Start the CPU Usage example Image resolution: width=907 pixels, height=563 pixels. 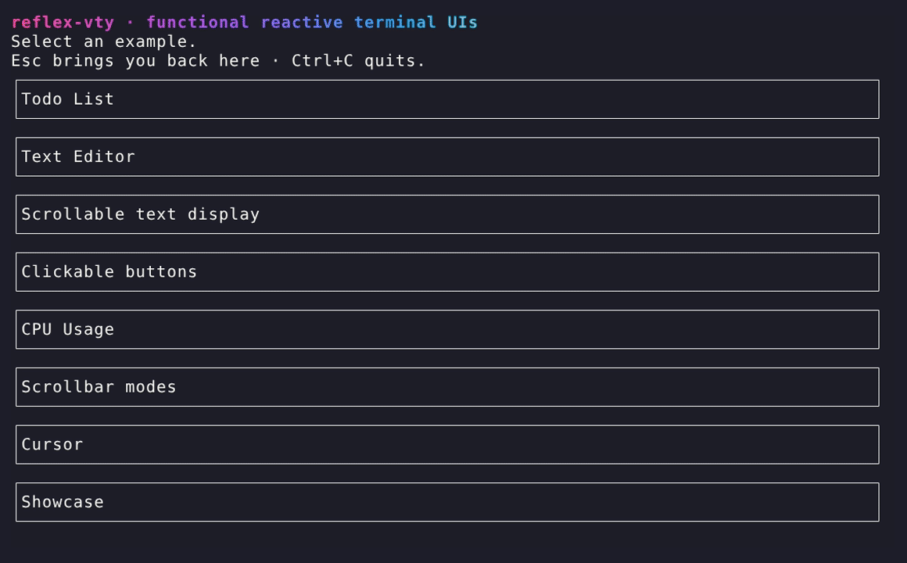click(447, 329)
